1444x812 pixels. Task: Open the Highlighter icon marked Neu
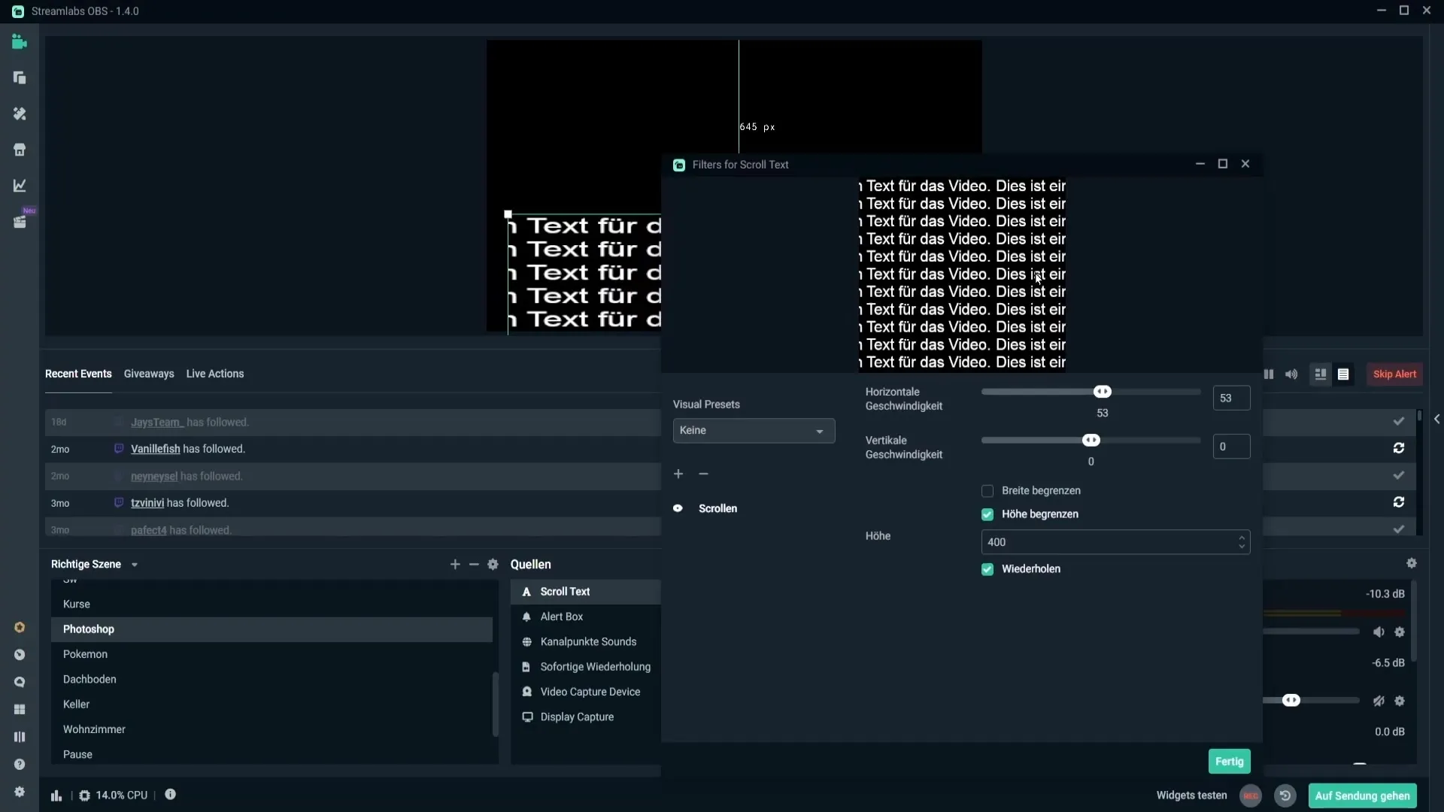[x=20, y=222]
